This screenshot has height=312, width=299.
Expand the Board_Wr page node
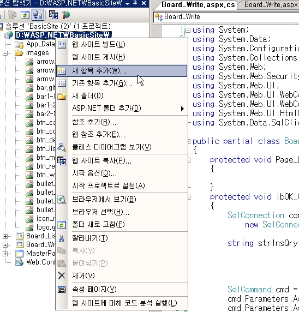point(5,245)
